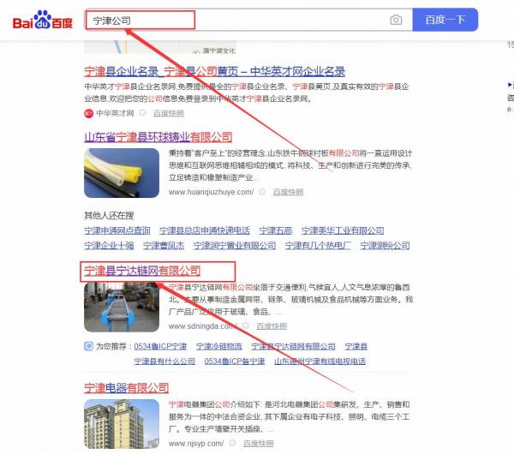The height and width of the screenshot is (454, 514).
Task: Click the 百度一下 search button
Action: 445,20
